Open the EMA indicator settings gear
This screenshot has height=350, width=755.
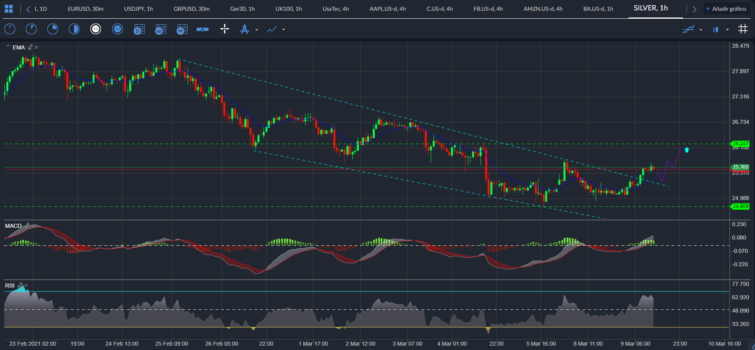click(30, 47)
